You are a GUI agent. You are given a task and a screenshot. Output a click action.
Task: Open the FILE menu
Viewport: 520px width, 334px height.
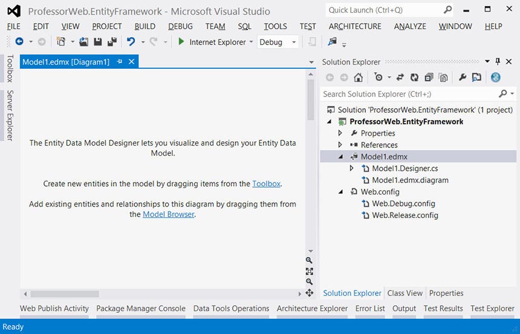[13, 26]
